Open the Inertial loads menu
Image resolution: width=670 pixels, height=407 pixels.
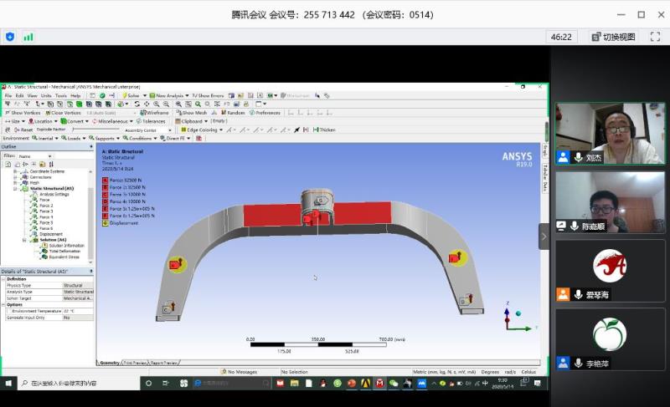[45, 138]
